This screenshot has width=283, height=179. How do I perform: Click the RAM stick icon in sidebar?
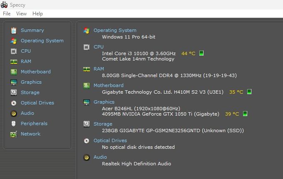(x=14, y=62)
